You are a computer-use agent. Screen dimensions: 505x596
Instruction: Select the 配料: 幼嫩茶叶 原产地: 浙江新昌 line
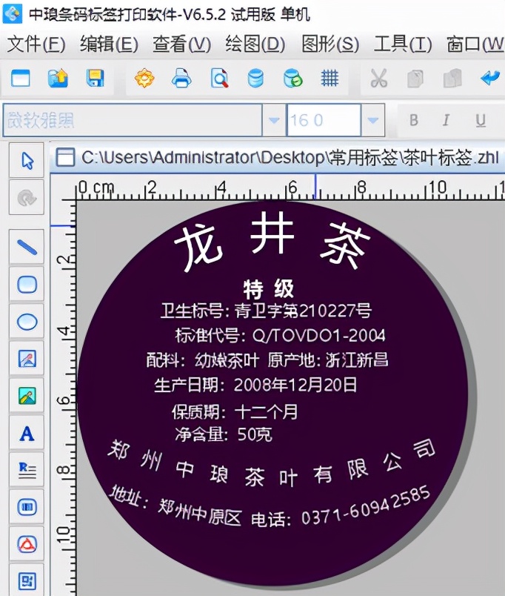pos(267,360)
